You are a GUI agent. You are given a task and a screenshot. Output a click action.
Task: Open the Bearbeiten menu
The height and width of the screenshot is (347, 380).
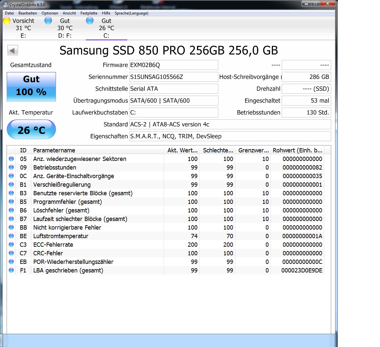click(28, 13)
